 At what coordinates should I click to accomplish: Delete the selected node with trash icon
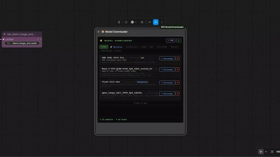[x=119, y=22]
